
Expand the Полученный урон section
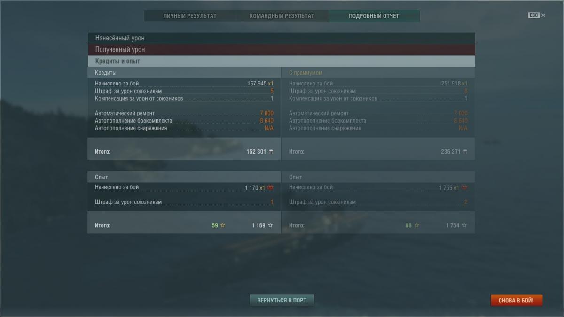[x=282, y=50]
